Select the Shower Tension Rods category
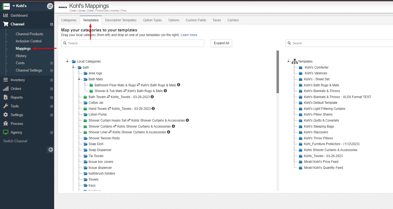This screenshot has height=209, width=393. (x=104, y=138)
